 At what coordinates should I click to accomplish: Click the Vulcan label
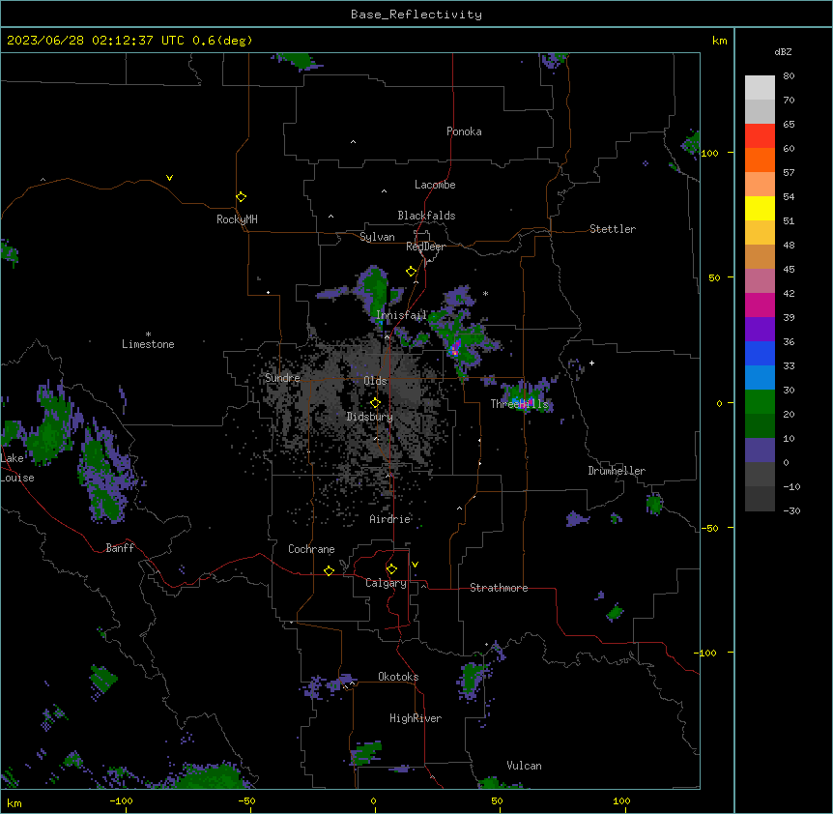[524, 766]
